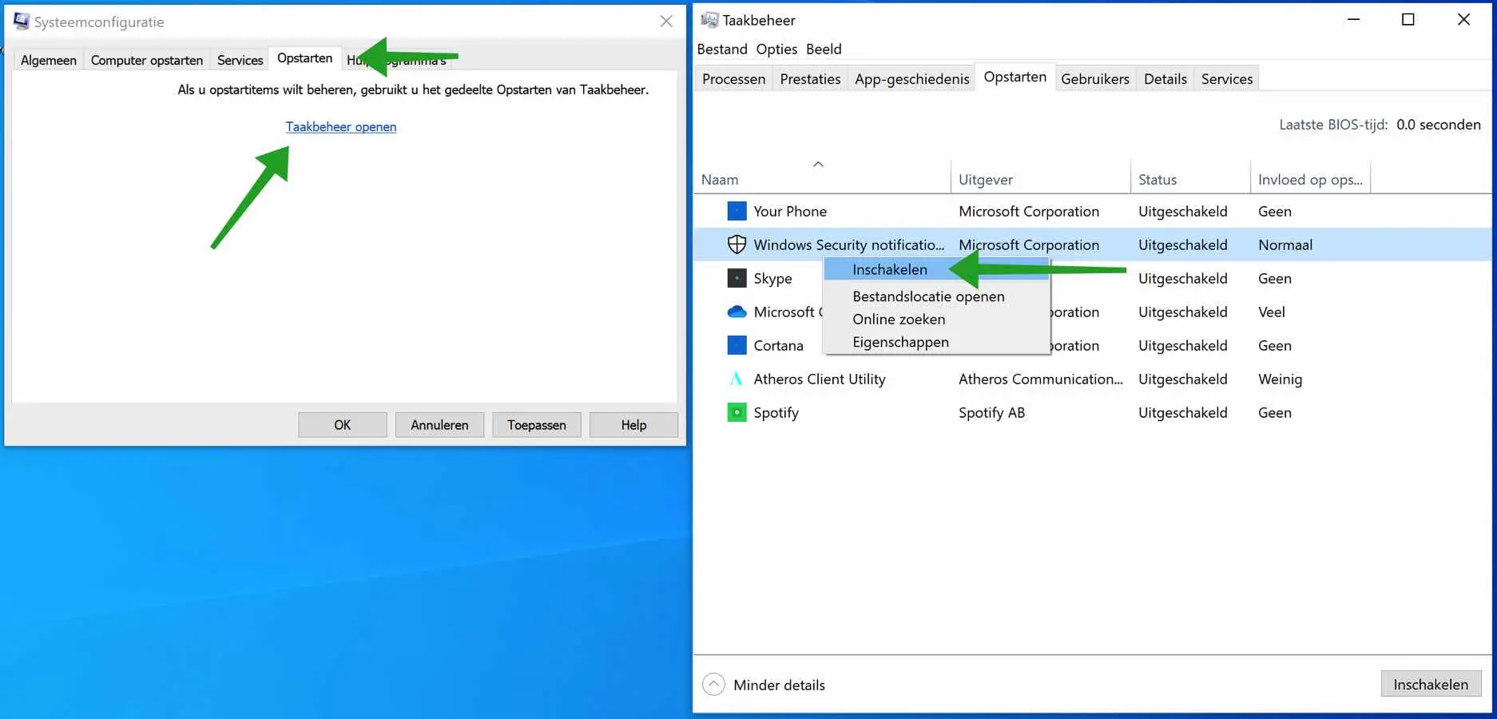The image size is (1497, 719).
Task: Sort by the Uitgever column header
Action: 1040,180
